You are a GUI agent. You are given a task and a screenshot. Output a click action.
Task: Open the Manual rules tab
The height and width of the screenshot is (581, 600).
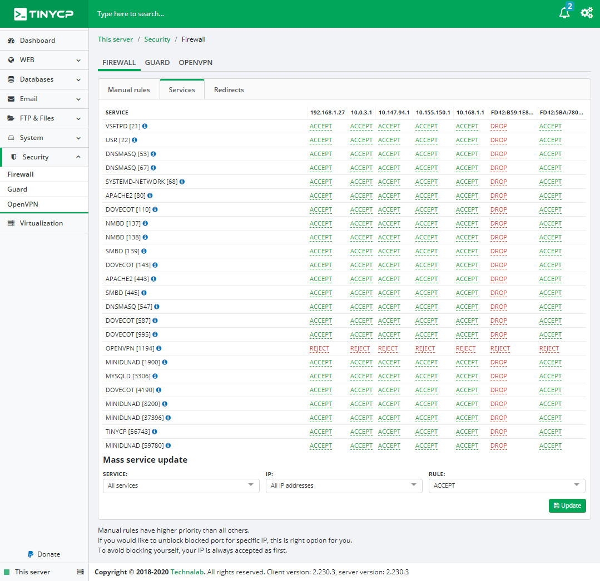(129, 90)
